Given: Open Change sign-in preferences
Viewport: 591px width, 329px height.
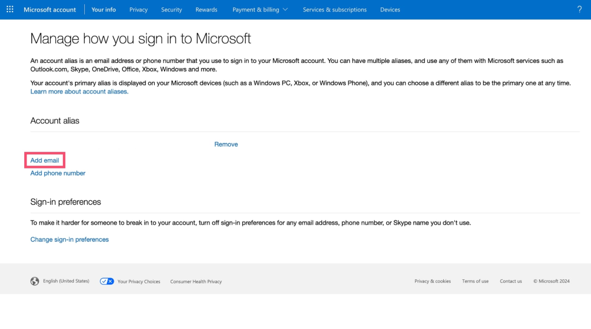Looking at the screenshot, I should pos(69,240).
